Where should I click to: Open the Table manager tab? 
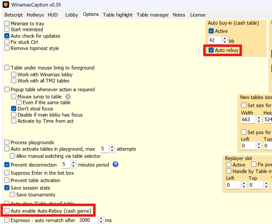click(153, 15)
